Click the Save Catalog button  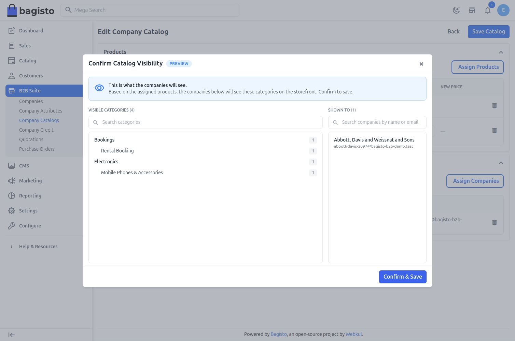tap(489, 32)
